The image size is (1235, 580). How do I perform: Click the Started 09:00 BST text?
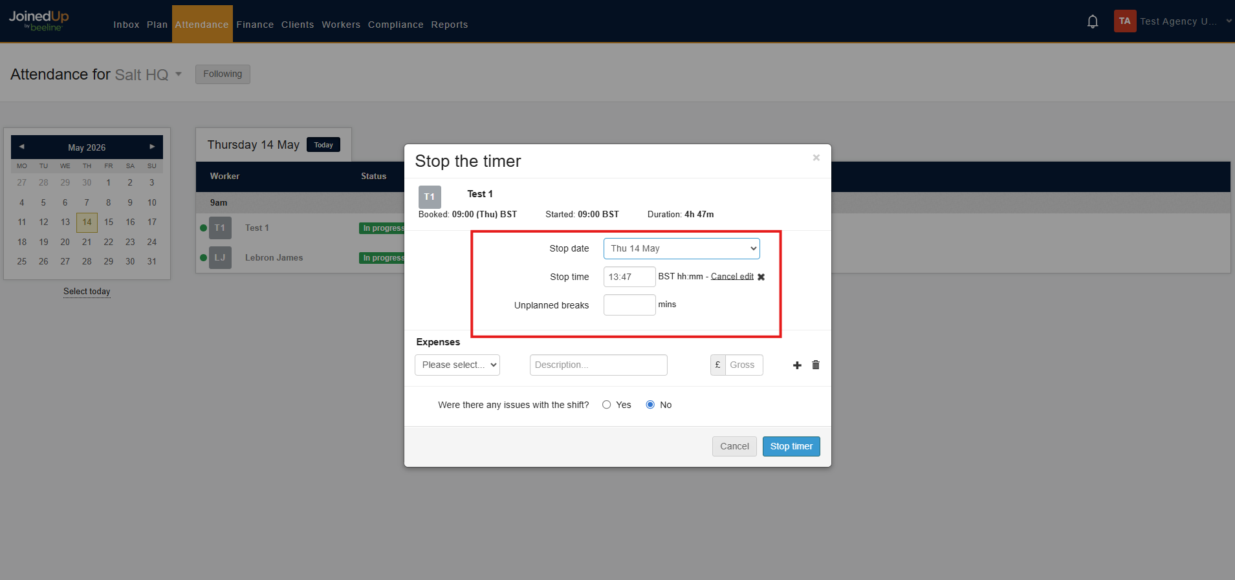coord(582,214)
